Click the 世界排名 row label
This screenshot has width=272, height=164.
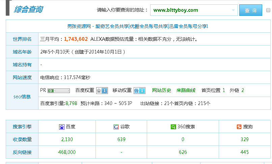pos(22,39)
